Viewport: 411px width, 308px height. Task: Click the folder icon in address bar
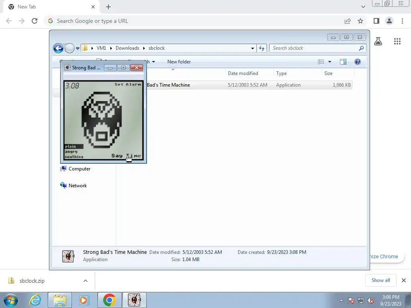click(85, 48)
